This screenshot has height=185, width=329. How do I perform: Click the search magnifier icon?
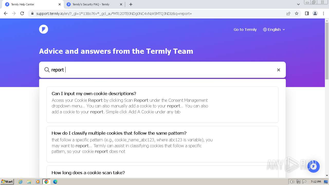pos(47,70)
